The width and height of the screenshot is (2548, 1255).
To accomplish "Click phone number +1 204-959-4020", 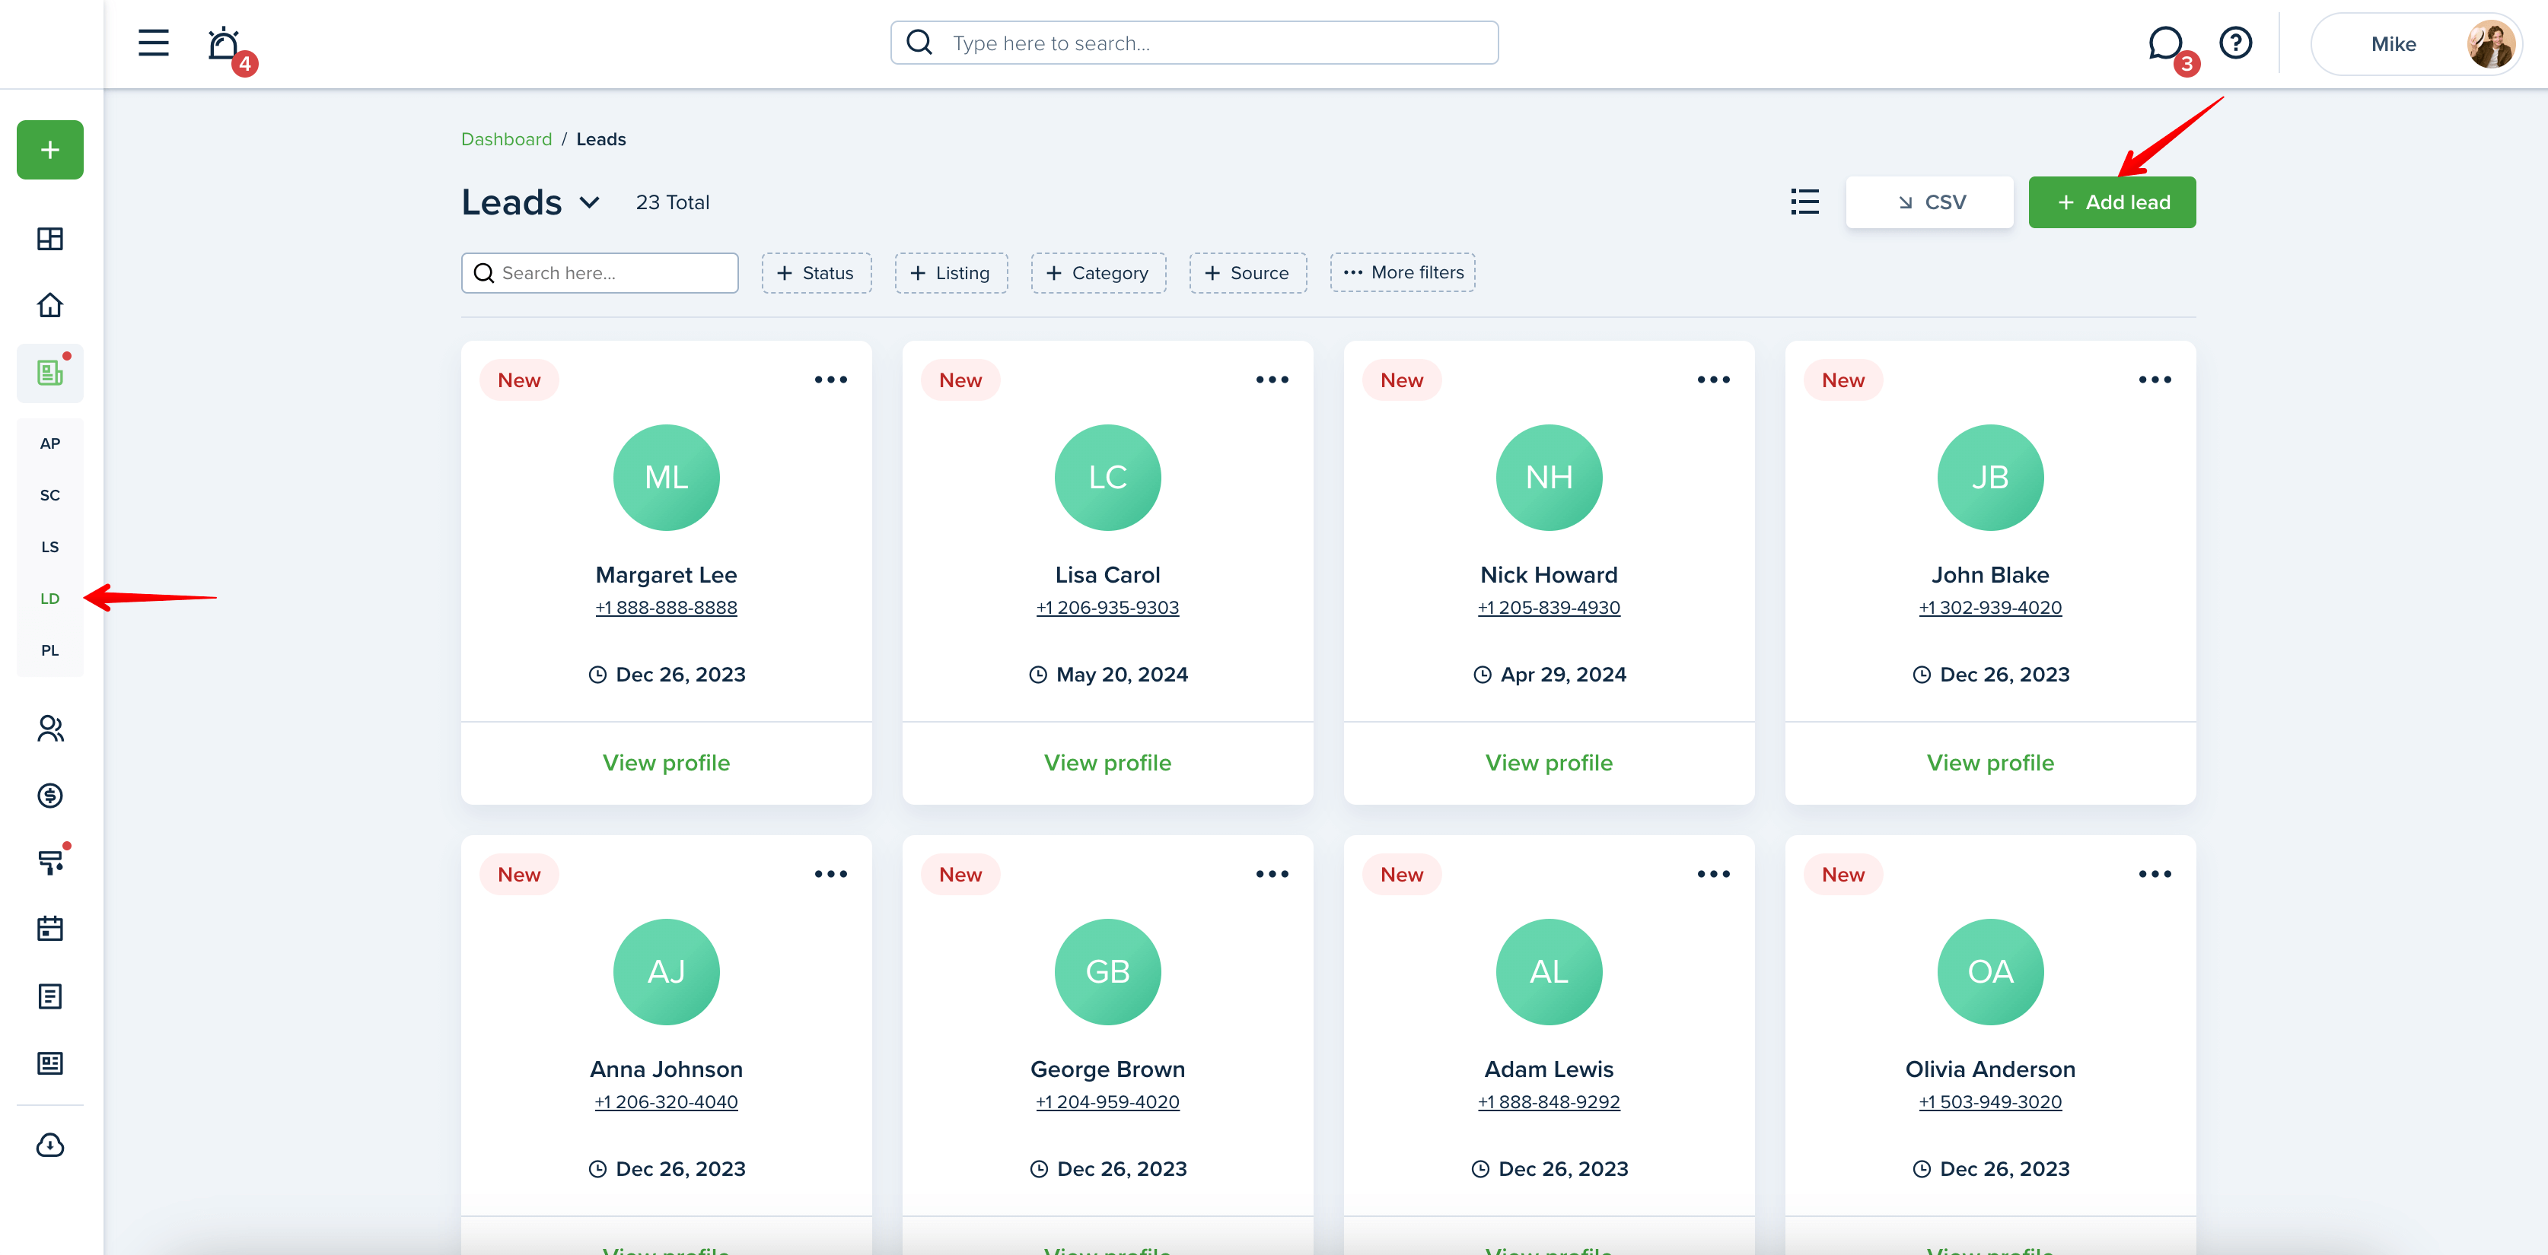I will [1108, 1102].
